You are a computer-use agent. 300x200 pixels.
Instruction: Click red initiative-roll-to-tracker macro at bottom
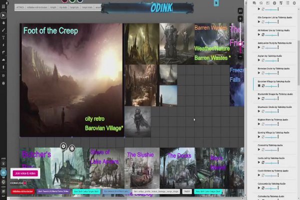pyautogui.click(x=22, y=191)
